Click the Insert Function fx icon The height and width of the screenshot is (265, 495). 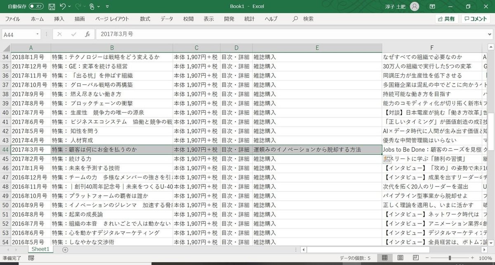click(87, 35)
